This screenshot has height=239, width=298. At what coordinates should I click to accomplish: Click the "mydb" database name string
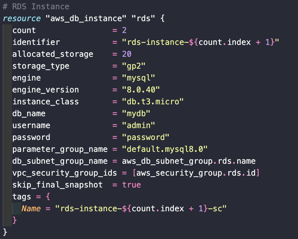(136, 114)
